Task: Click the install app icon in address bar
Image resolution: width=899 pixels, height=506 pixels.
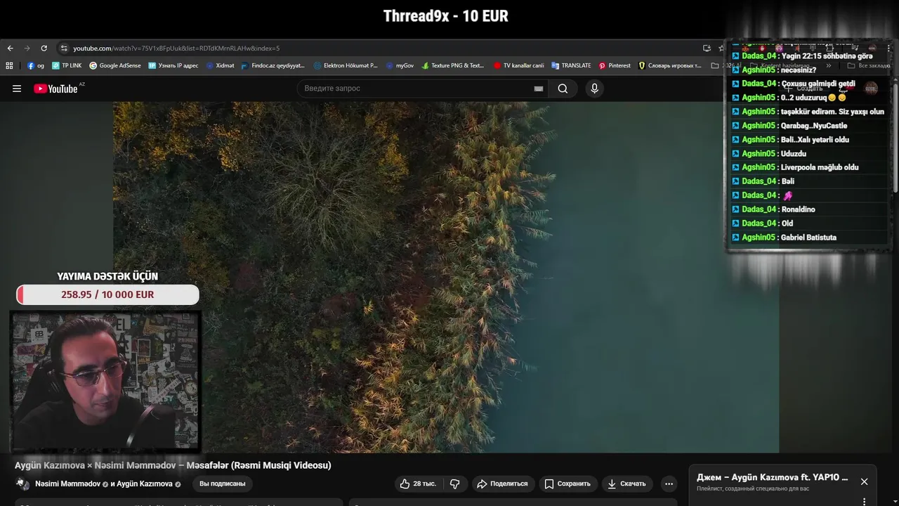Action: tap(707, 48)
